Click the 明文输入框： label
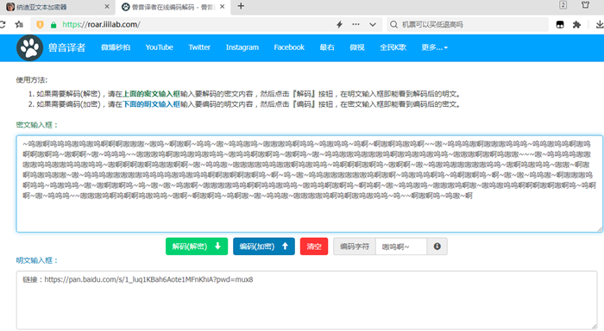Screen dimensions: 604x331 tap(37, 260)
